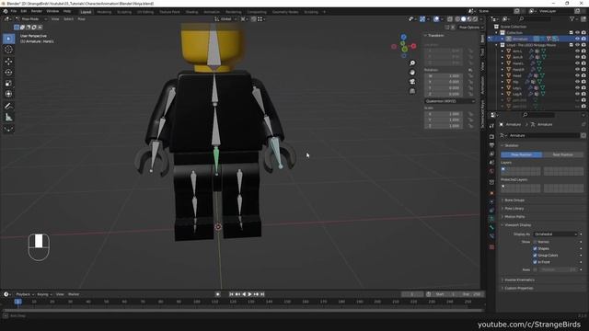589x331 pixels.
Task: Open the Edit menu
Action: pos(24,11)
